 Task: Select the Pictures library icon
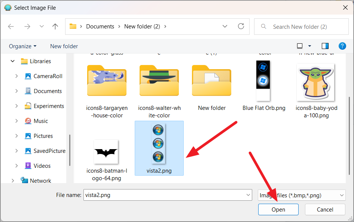[28, 136]
